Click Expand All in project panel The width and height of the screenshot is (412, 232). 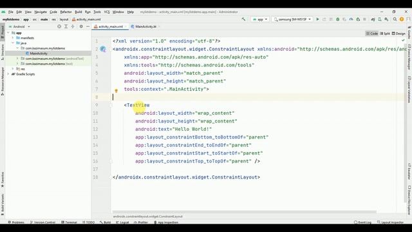tap(66, 26)
